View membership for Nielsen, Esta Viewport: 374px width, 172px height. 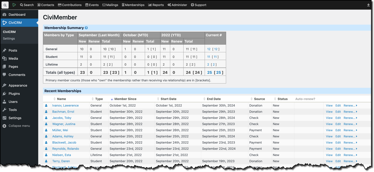[x=329, y=155]
